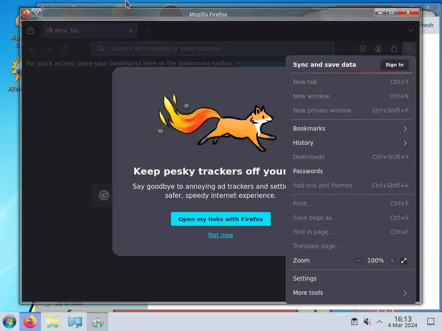Click the Firefox icon in the title bar
442x331 pixels.
click(26, 12)
